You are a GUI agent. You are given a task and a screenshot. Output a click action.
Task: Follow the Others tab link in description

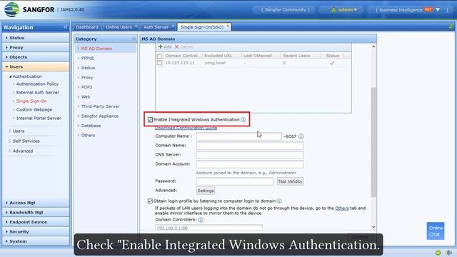pos(342,208)
